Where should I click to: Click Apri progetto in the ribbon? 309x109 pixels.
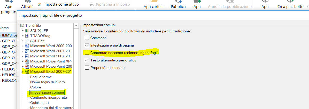[9, 7]
